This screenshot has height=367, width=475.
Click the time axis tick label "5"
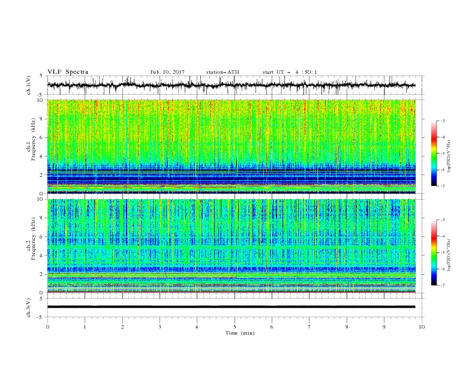pyautogui.click(x=235, y=327)
